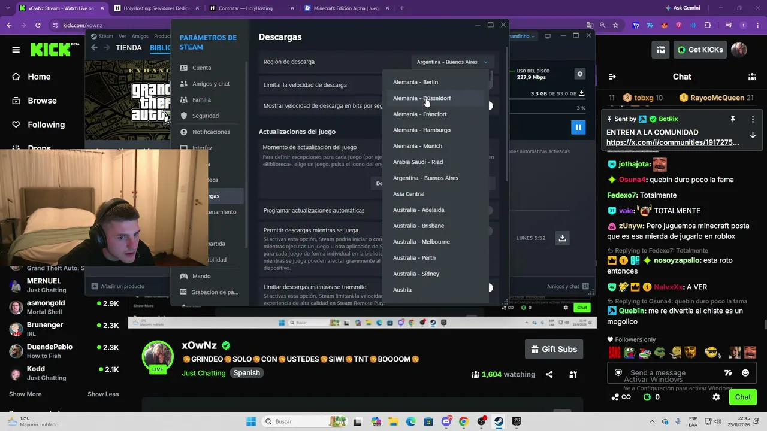Open the emoji picker in chat input
The width and height of the screenshot is (767, 431).
tap(745, 373)
